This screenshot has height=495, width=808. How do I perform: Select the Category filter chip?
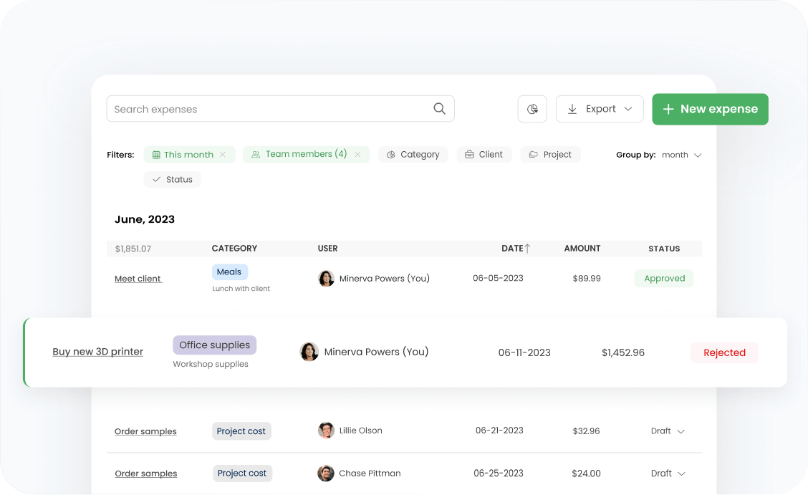coord(413,155)
